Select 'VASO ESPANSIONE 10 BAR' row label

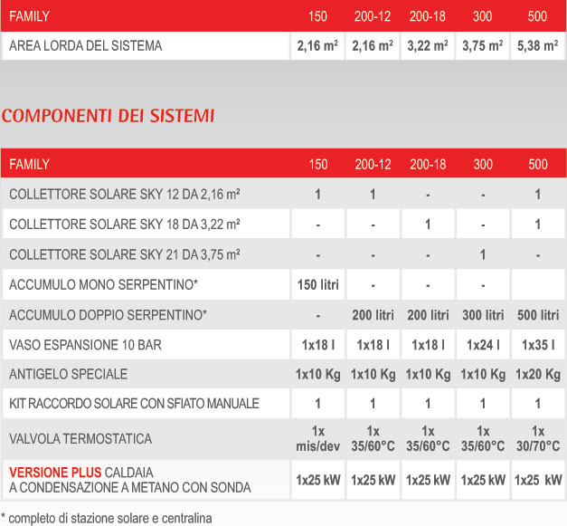85,345
